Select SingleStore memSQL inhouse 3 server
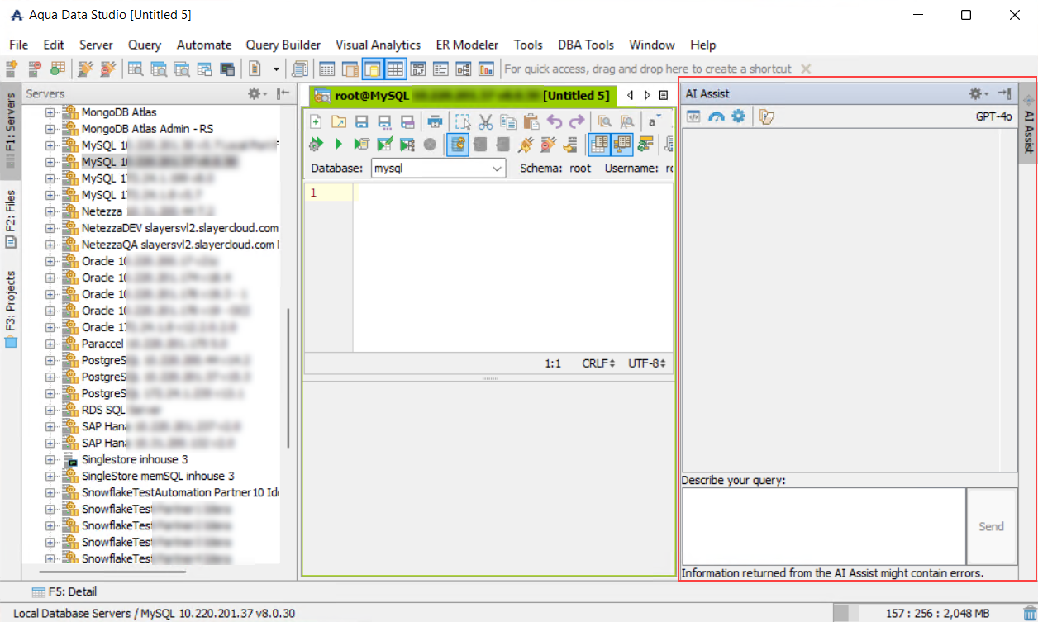Viewport: 1038px width, 622px height. (x=158, y=476)
